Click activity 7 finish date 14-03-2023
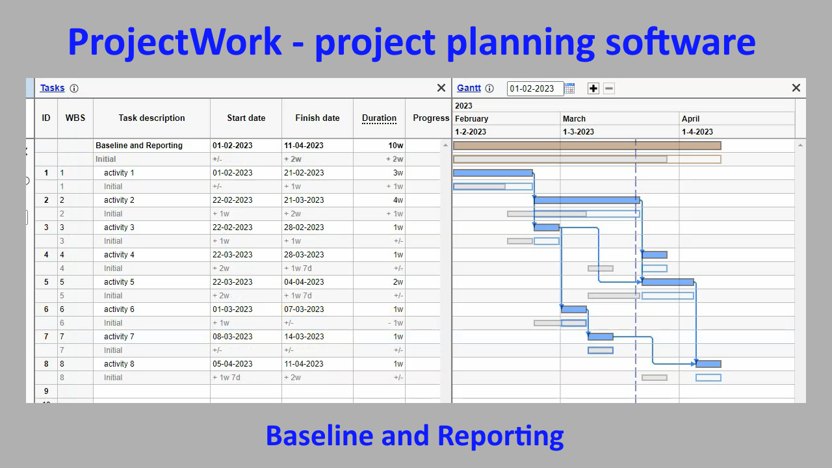Image resolution: width=832 pixels, height=468 pixels. 304,337
